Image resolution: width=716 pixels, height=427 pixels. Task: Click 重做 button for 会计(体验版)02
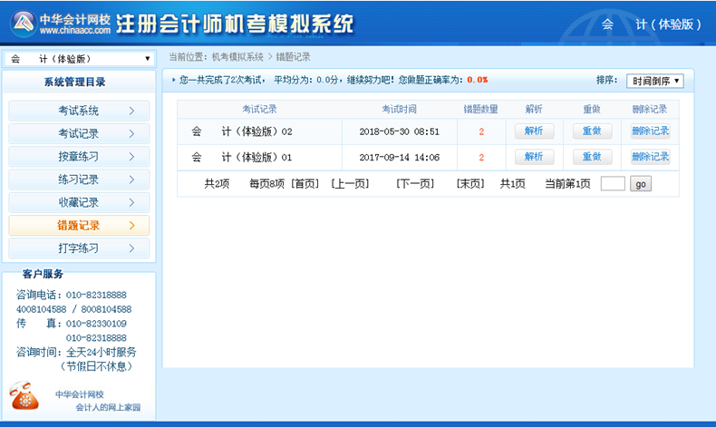click(x=592, y=131)
